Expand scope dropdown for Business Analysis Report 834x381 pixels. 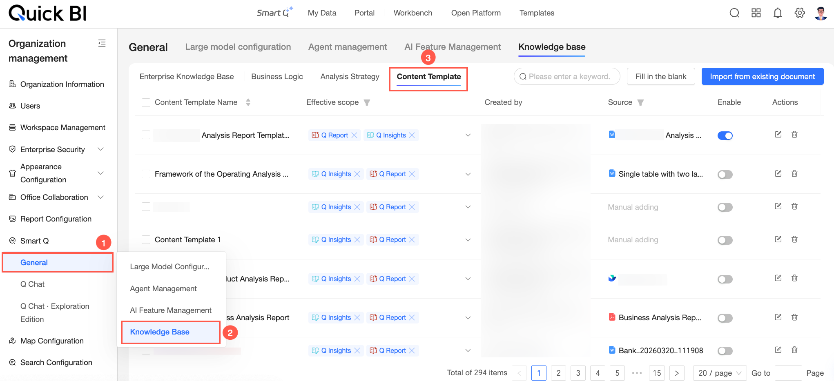[x=468, y=318]
